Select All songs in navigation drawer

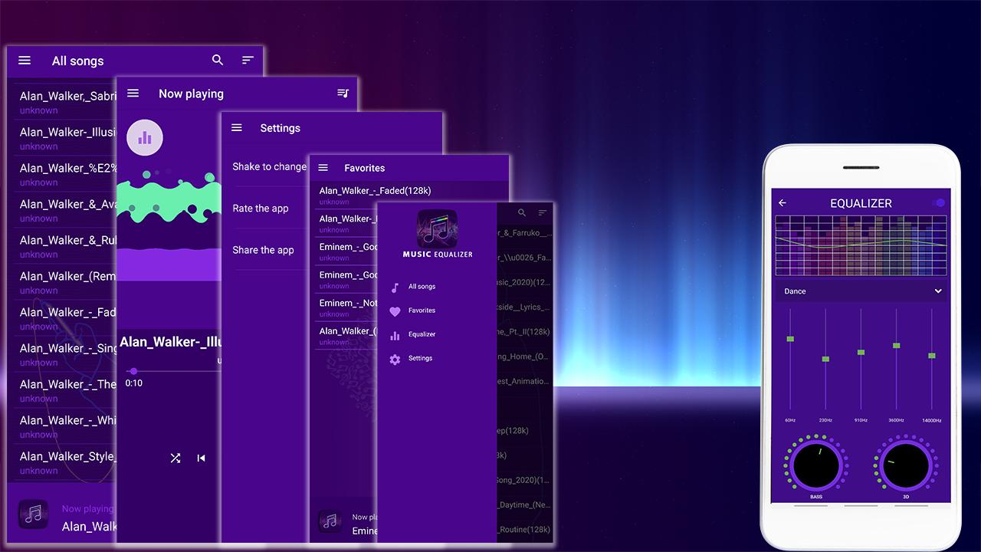422,287
